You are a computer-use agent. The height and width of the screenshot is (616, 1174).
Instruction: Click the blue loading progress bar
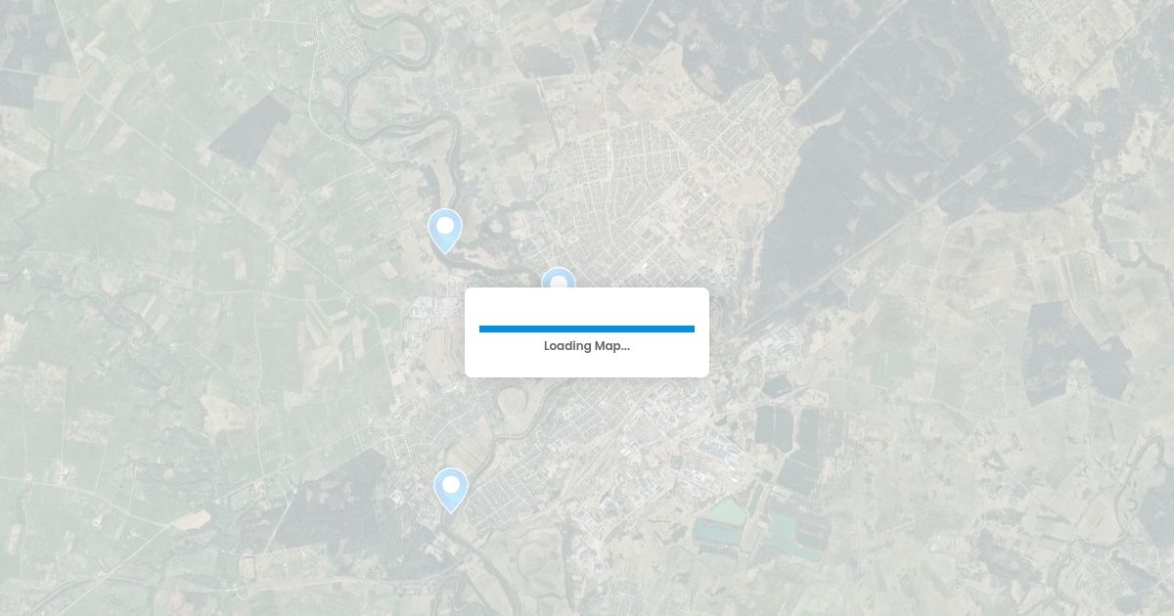point(587,330)
